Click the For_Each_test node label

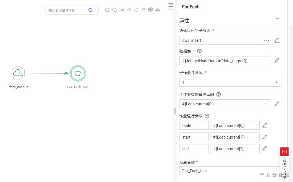(78, 87)
